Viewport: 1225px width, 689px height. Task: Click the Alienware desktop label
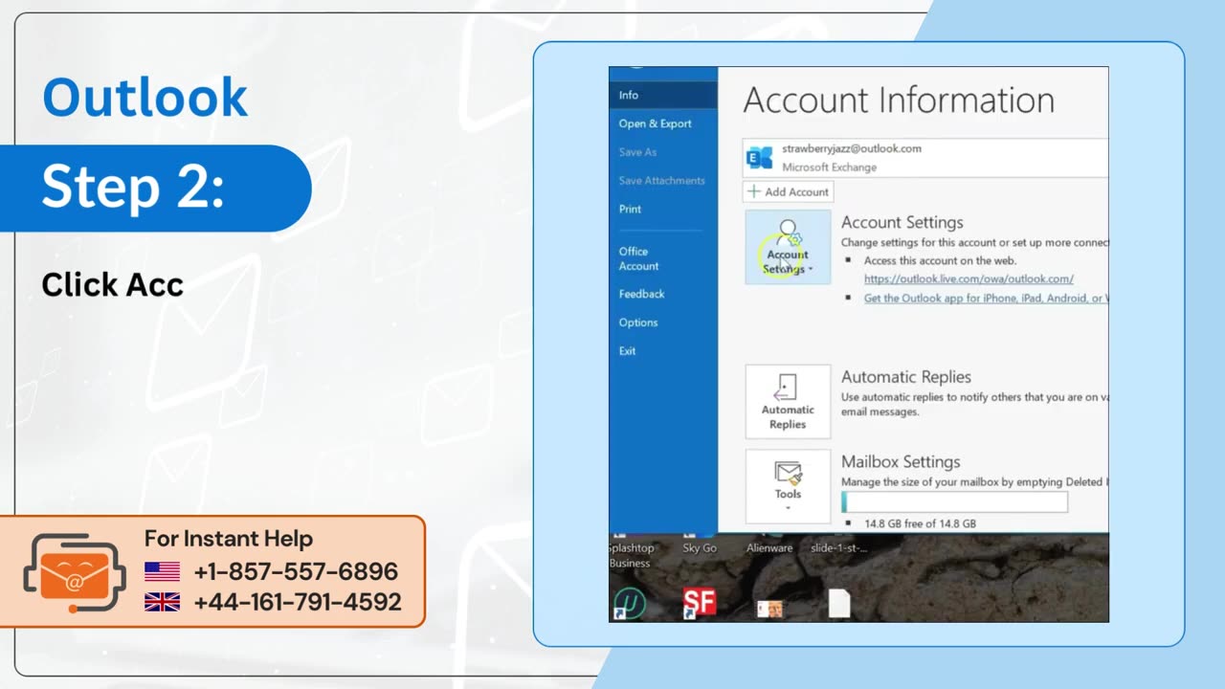click(769, 548)
